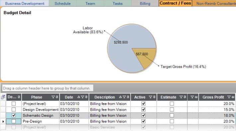Check Estimate for the Project level Billing fee row
Viewport: 236px width, 131px height.
point(172,104)
